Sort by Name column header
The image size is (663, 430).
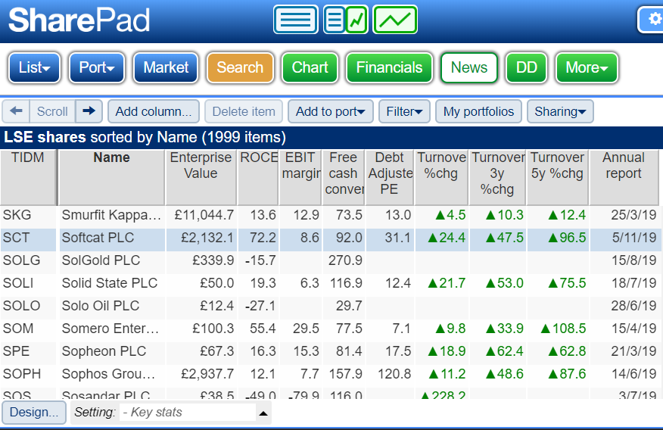tap(111, 177)
